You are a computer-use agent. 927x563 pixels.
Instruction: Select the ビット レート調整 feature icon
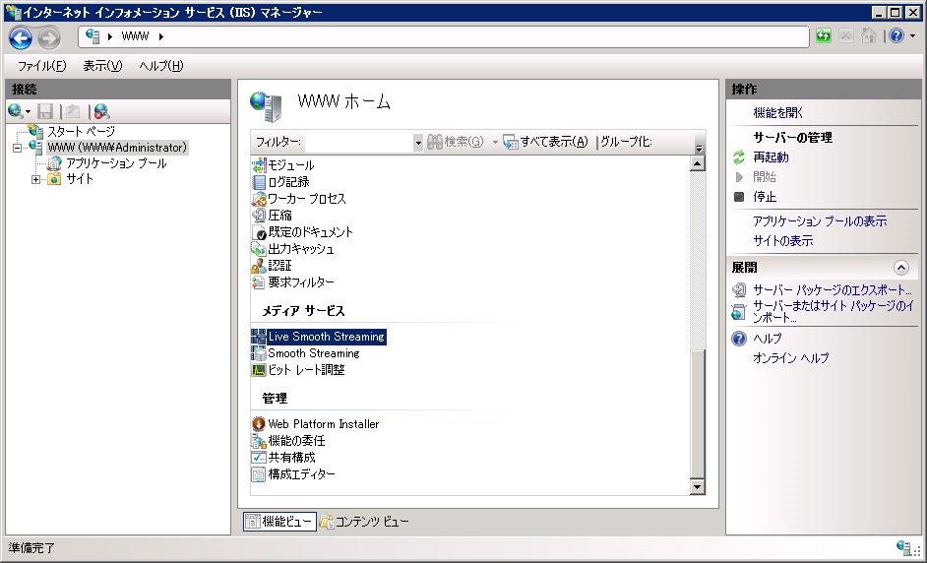pyautogui.click(x=259, y=370)
